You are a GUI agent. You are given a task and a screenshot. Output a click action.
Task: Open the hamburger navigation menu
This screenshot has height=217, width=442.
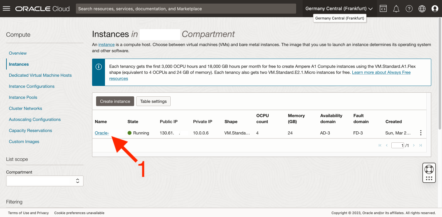6,9
